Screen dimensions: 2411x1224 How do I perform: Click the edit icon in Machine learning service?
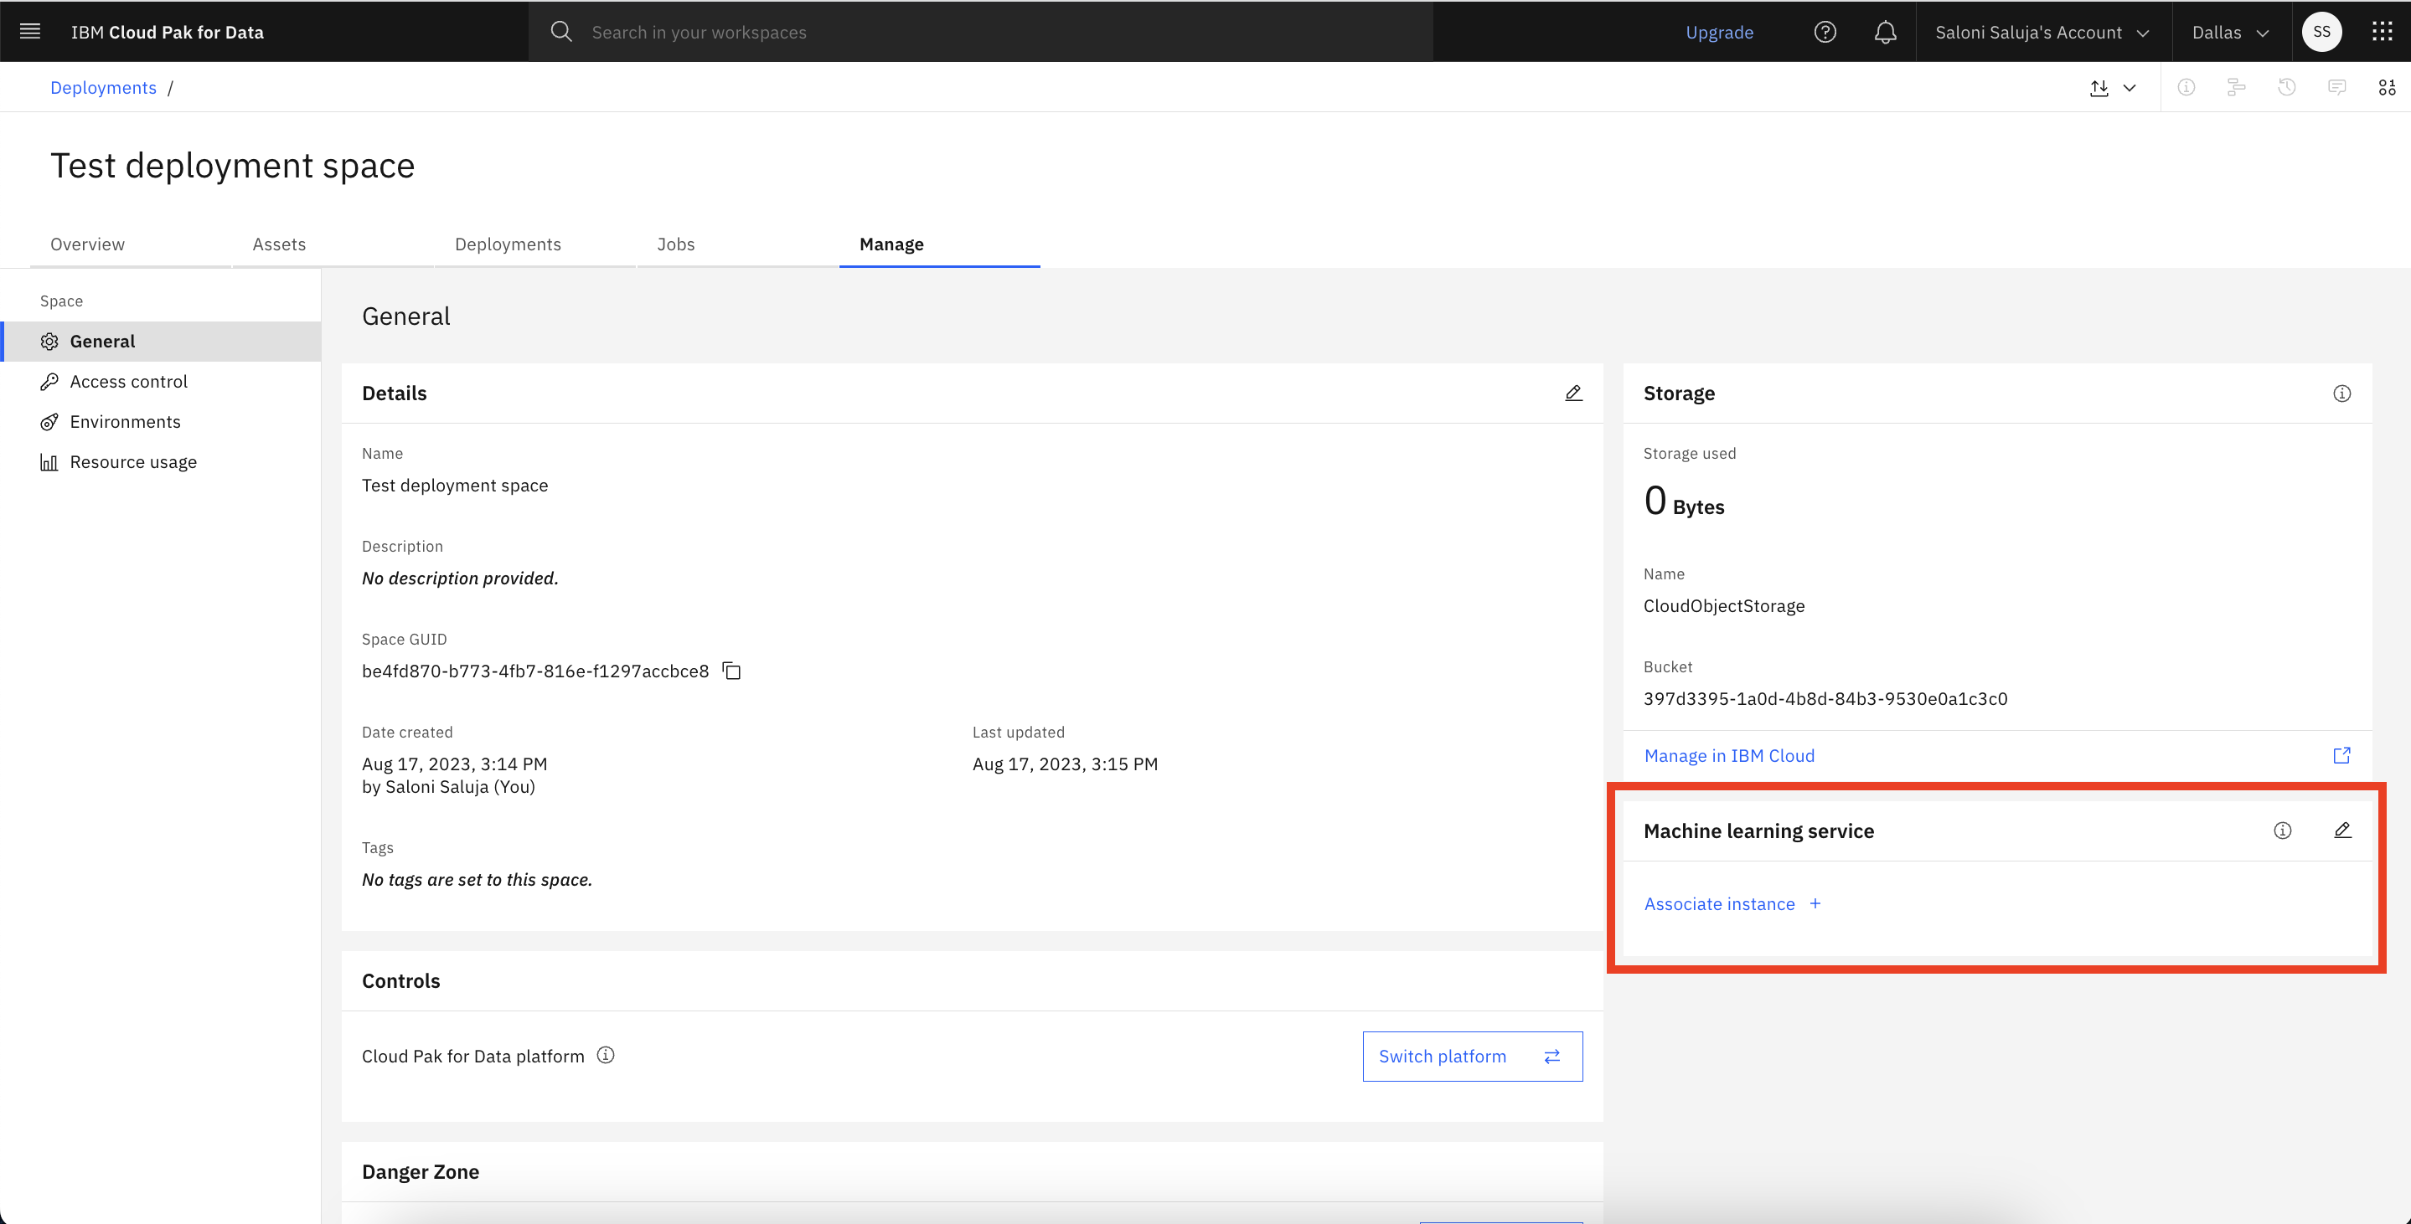tap(2342, 831)
